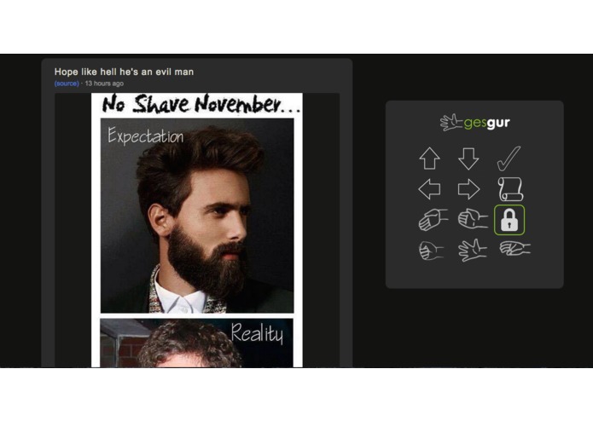This screenshot has height=421, width=593.
Task: Choose the spread-fingers hand in the gesture grid
Action: pos(472,250)
